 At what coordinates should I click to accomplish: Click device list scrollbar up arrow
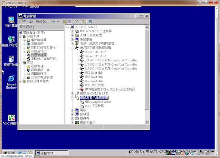[x=147, y=27]
